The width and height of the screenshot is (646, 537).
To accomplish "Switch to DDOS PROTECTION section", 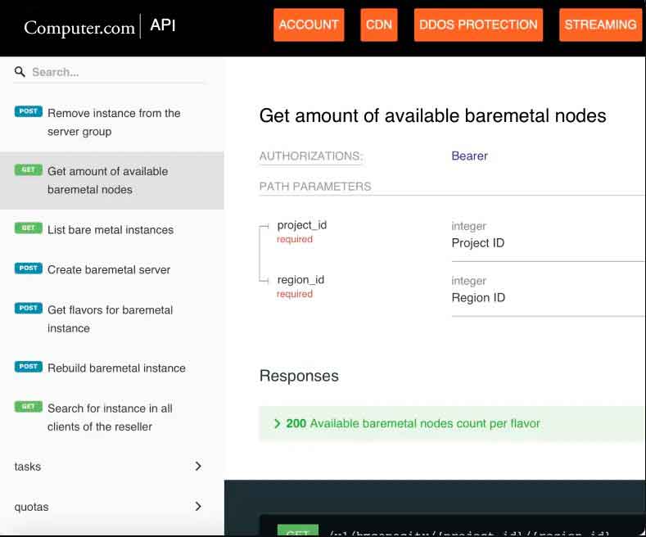I will pos(478,25).
